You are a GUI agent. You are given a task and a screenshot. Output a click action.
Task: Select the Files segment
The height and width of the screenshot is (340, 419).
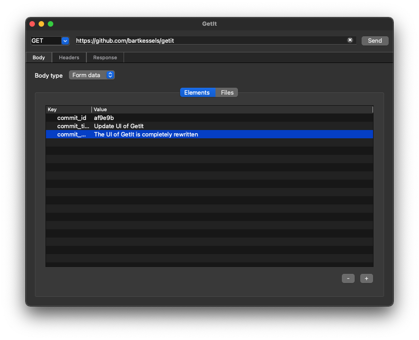click(227, 92)
